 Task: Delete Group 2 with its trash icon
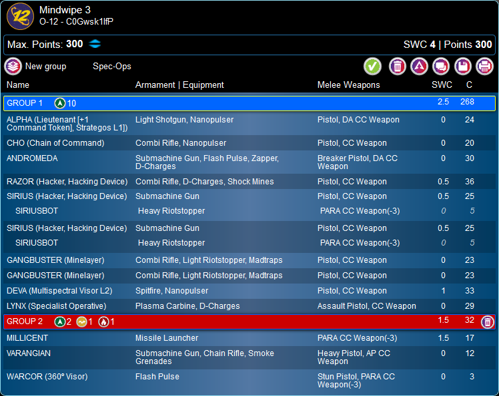488,322
